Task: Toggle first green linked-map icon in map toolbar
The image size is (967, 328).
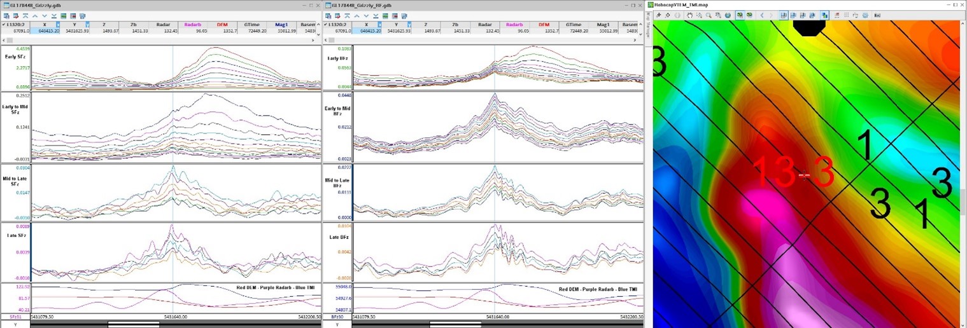Action: pos(740,15)
